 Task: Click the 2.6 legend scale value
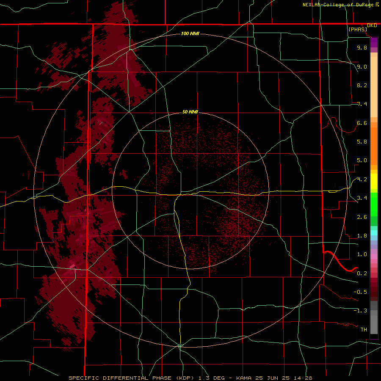point(362,217)
